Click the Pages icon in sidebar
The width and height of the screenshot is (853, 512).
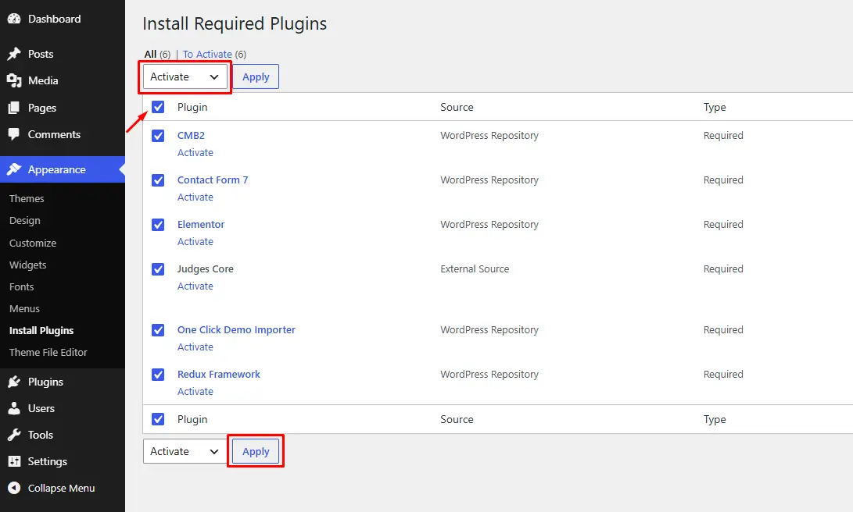point(14,108)
